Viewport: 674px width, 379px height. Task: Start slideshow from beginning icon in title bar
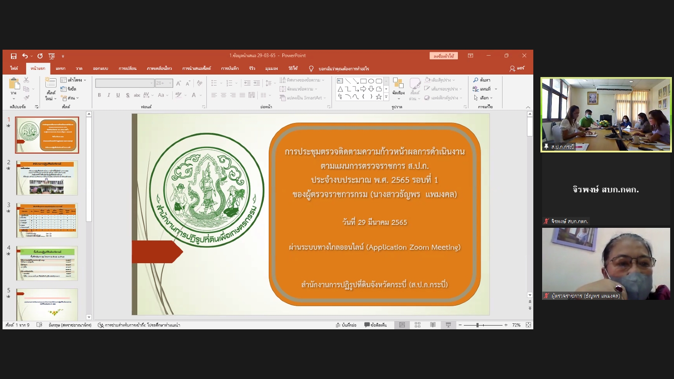pos(51,56)
